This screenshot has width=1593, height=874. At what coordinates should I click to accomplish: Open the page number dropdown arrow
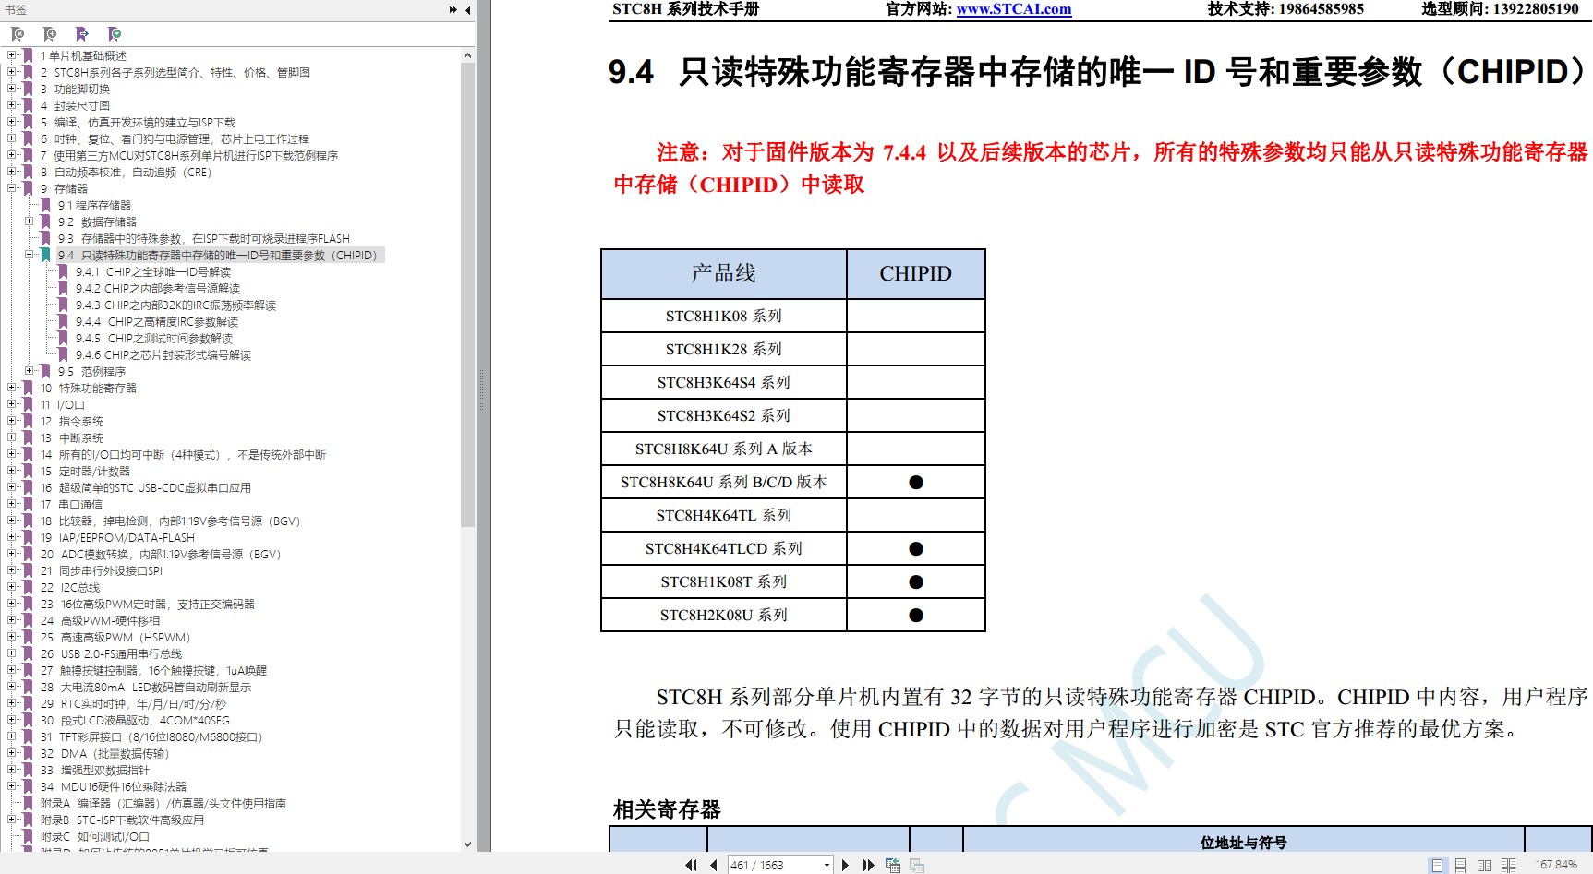[827, 865]
